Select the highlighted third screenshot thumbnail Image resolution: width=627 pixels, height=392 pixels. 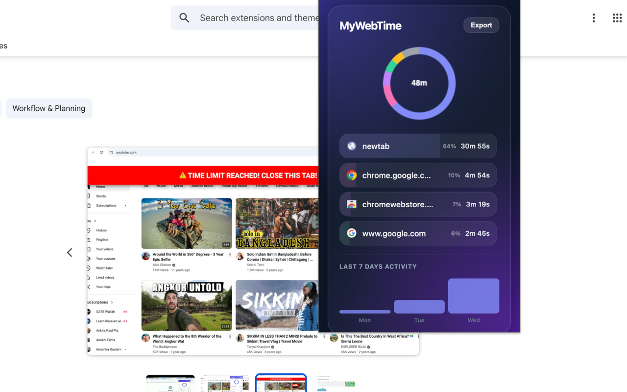coord(281,383)
